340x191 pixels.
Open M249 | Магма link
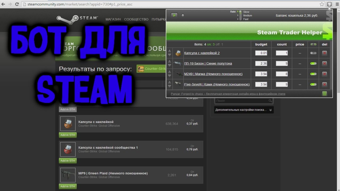(213, 74)
